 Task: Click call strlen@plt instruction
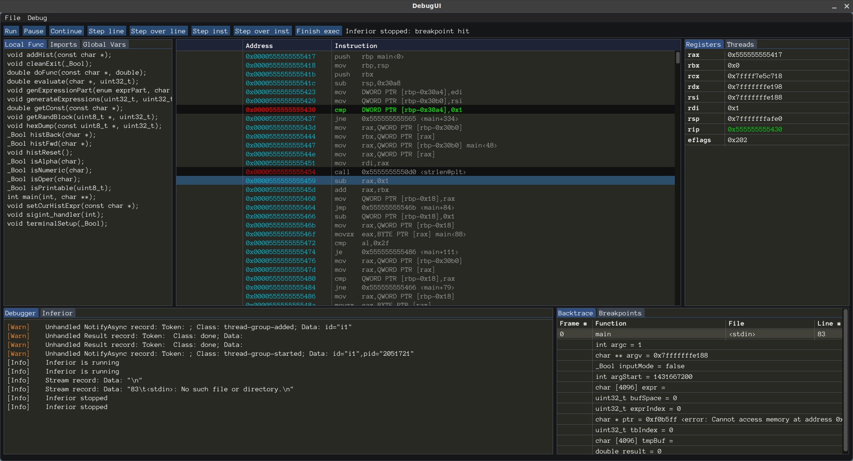400,172
